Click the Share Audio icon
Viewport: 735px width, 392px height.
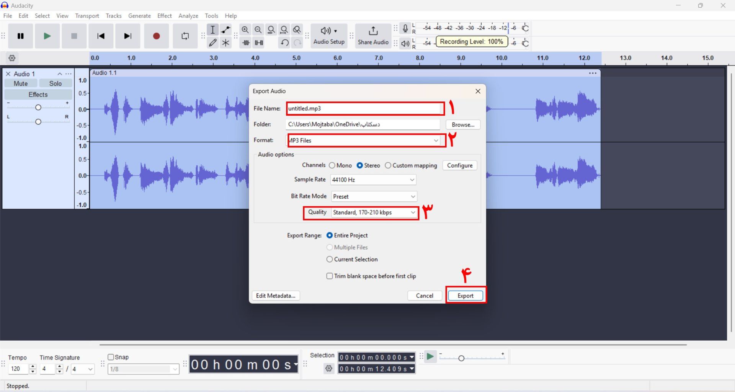(372, 36)
